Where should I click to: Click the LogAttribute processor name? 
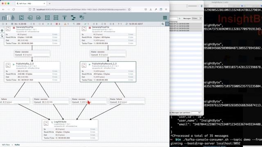pos(60,122)
